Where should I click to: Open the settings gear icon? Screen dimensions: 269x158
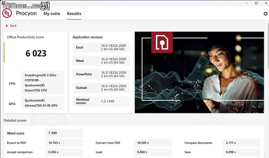[266, 14]
